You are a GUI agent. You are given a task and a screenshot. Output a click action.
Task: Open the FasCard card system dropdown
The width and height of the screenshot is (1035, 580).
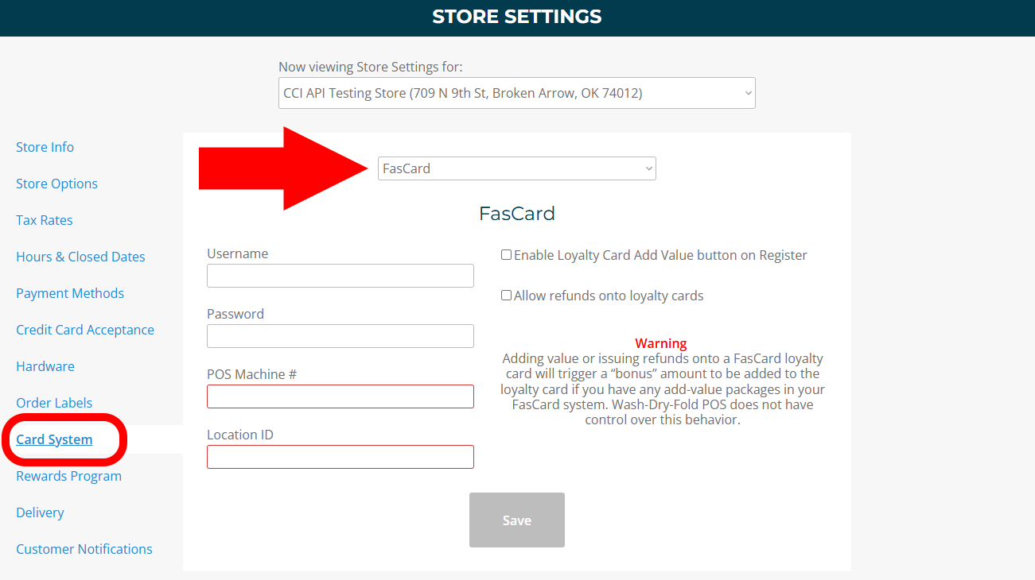click(x=516, y=168)
